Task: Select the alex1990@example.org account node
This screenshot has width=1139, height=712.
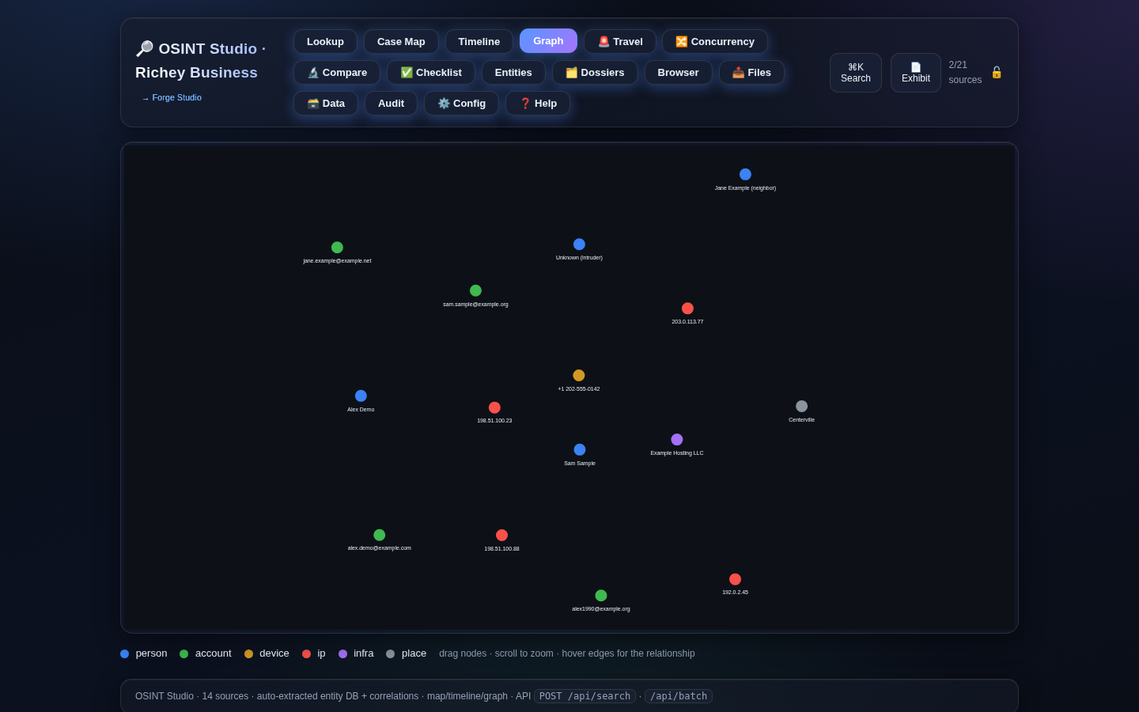Action: 601,596
